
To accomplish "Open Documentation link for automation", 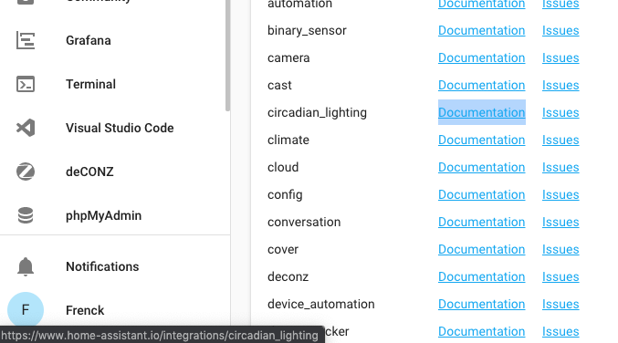I will coord(482,4).
